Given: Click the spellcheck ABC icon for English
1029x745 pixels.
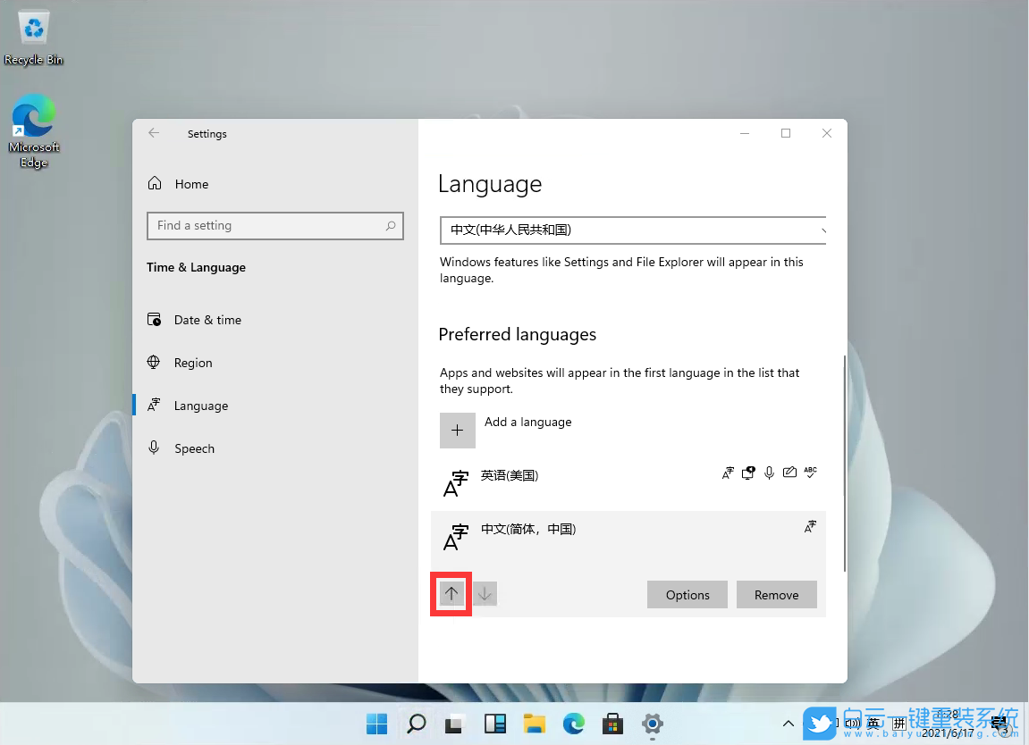Looking at the screenshot, I should [810, 473].
